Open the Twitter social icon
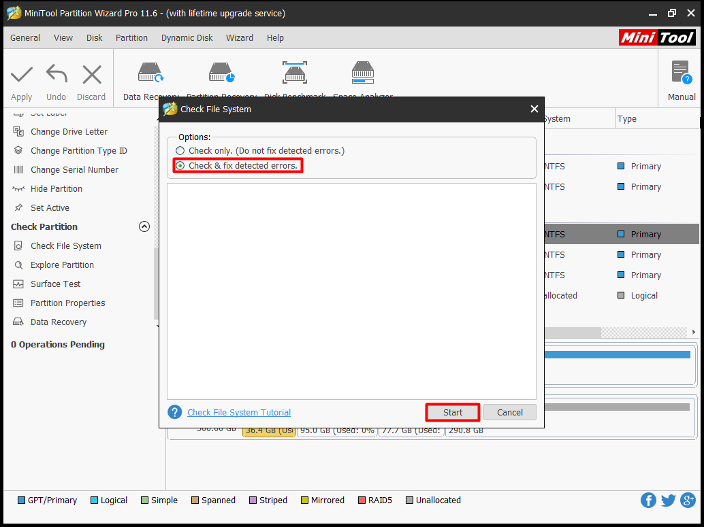The width and height of the screenshot is (704, 527). [x=668, y=500]
